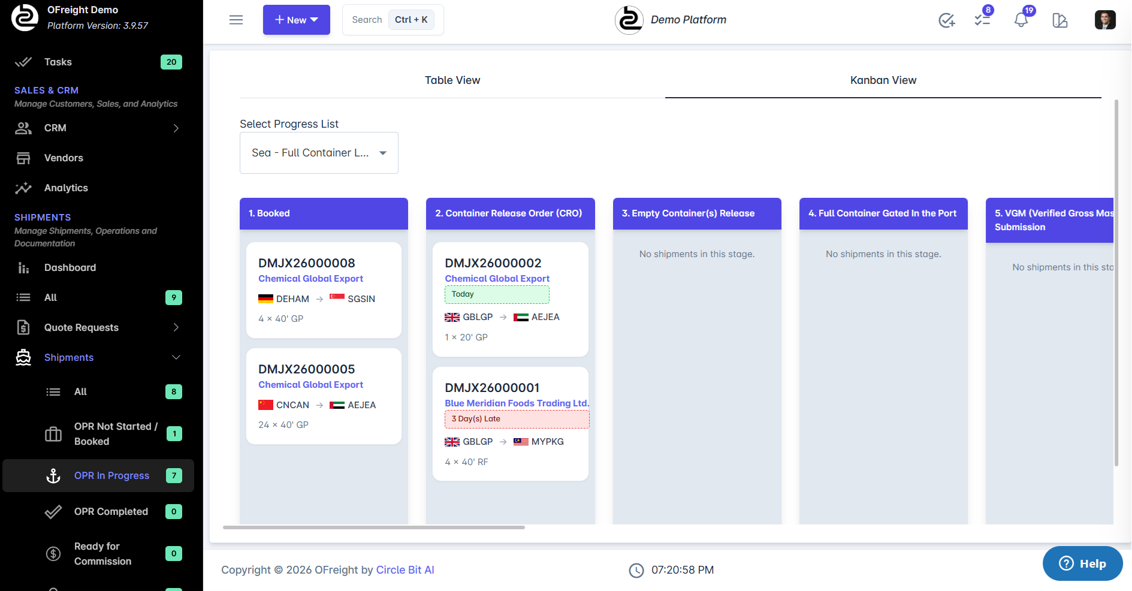Click the theme swatch icon in the header

tap(1060, 20)
